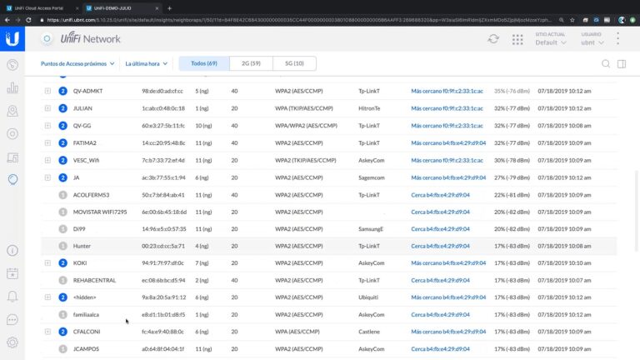Click the familiaalca network name
640x360 pixels.
pos(86,315)
